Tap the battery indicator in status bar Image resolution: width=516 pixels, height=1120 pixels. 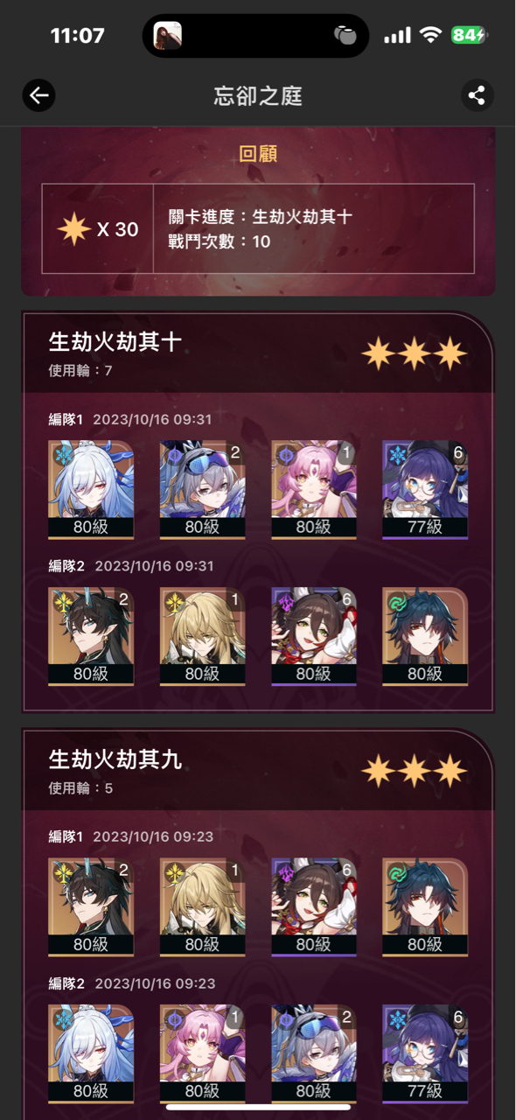click(469, 36)
